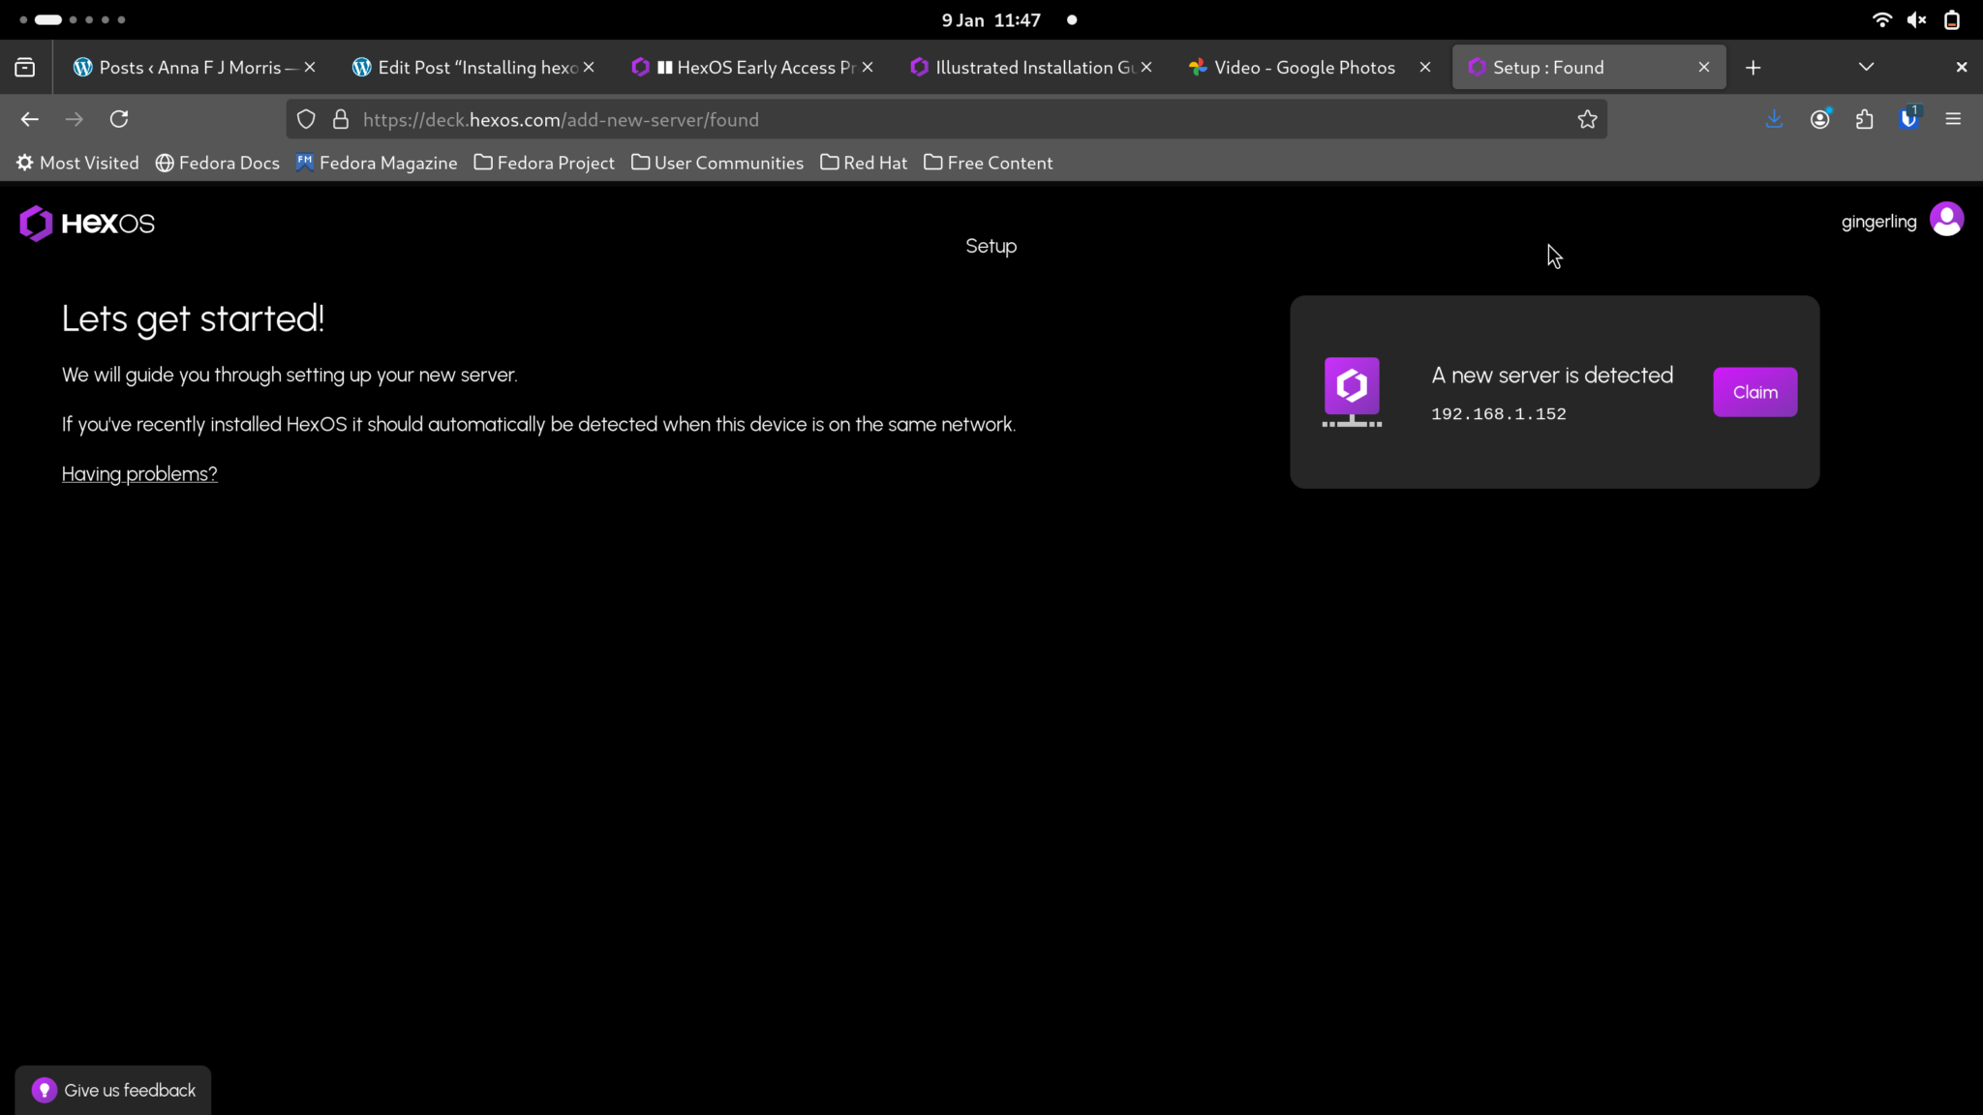1983x1115 pixels.
Task: Click the Give us feedback button
Action: click(112, 1089)
